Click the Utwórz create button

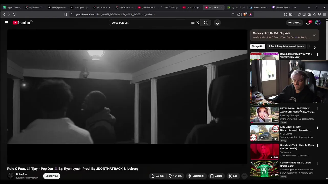coord(294,22)
